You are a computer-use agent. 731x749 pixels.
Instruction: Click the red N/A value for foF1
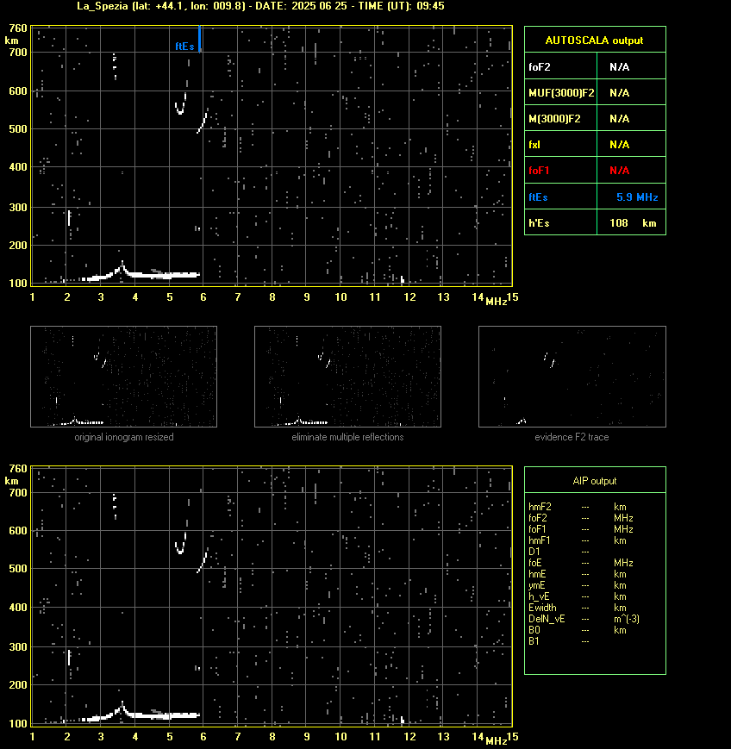pos(619,171)
